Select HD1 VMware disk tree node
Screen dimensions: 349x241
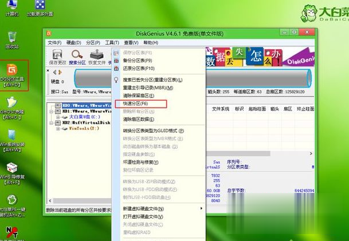coord(87,111)
